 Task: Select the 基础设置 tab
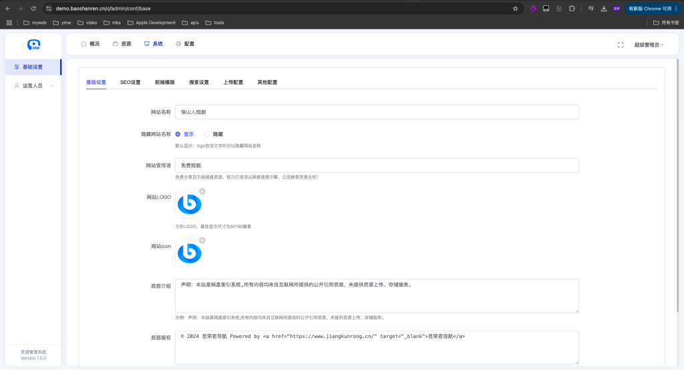point(96,82)
